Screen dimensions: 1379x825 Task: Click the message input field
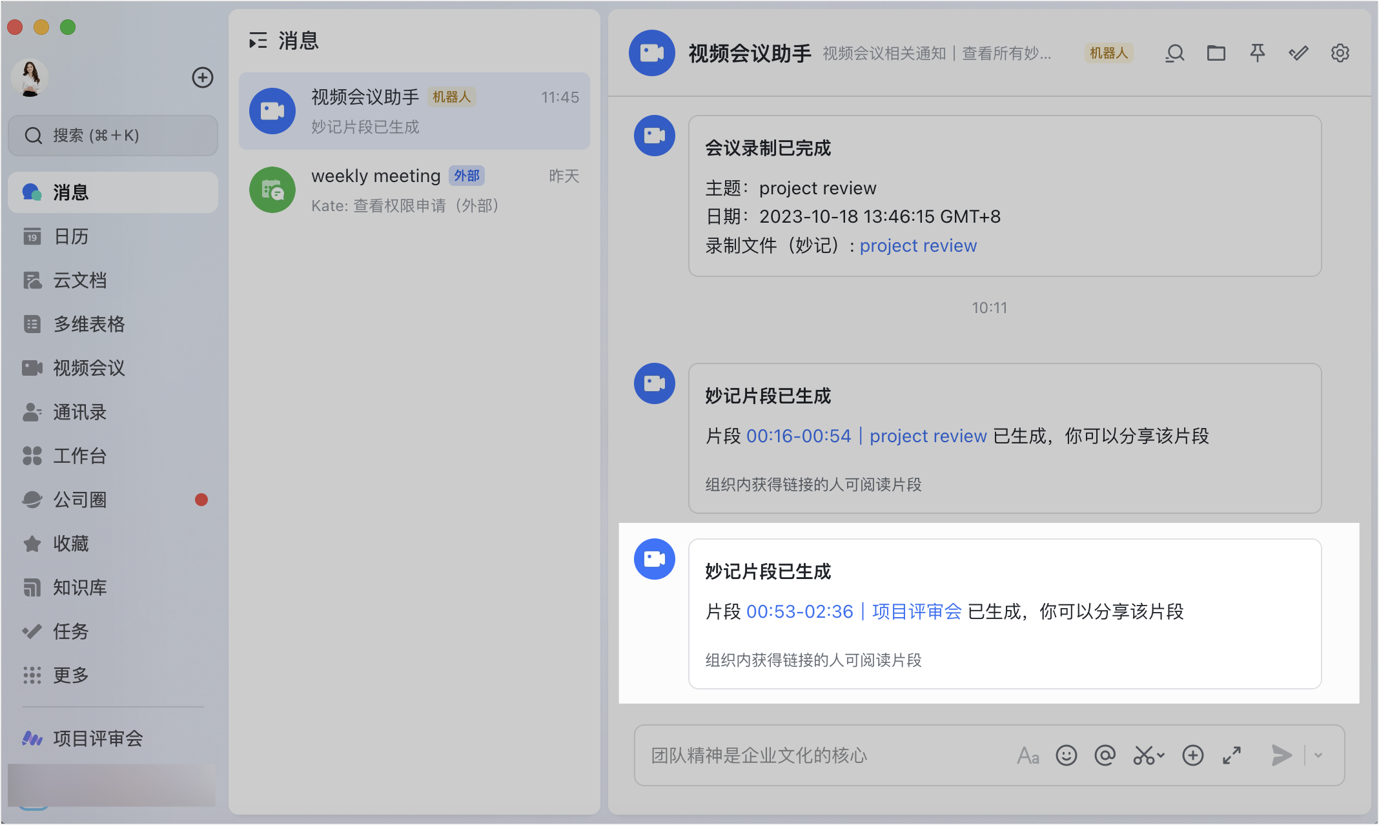click(x=826, y=755)
